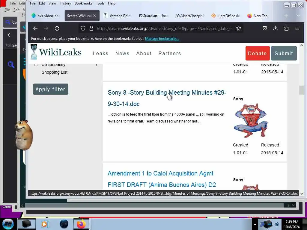307x230 pixels.
Task: Click the red Donate button
Action: [258, 53]
